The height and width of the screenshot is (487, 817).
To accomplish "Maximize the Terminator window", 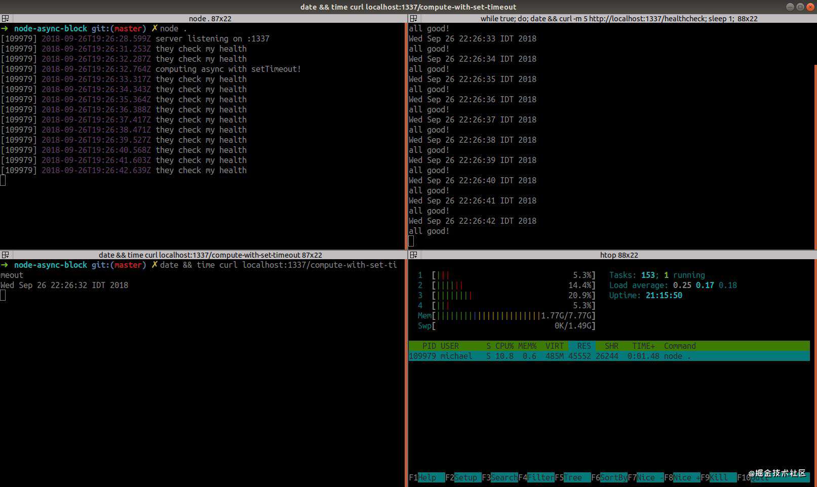I will (x=800, y=7).
